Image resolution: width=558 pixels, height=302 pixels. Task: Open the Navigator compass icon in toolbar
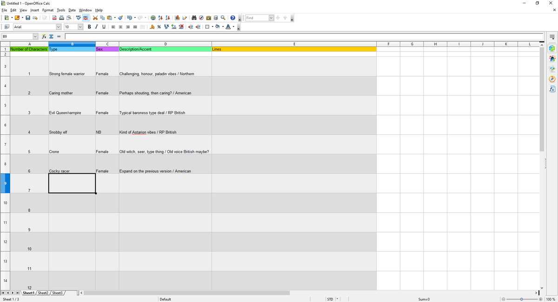[201, 18]
